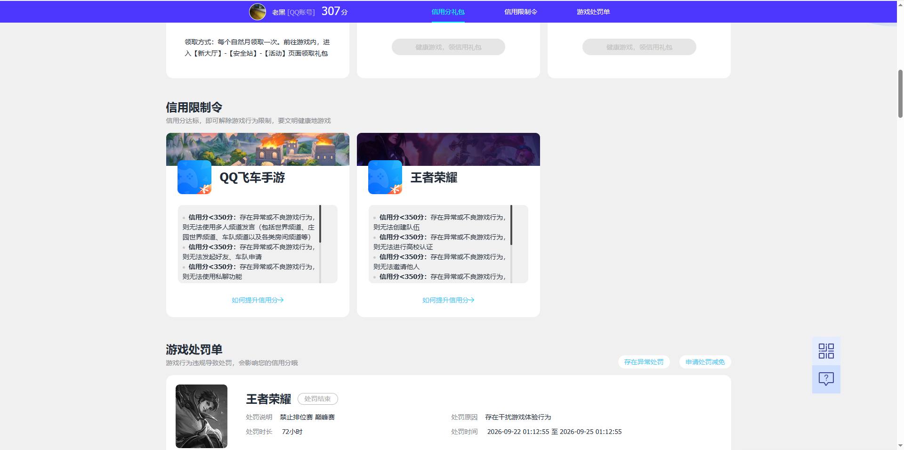904x450 pixels.
Task: Click the QQ飞车手游 game icon
Action: point(194,177)
